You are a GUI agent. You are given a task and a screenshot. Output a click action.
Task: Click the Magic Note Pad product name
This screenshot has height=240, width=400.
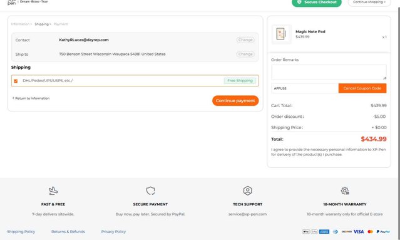coord(310,32)
